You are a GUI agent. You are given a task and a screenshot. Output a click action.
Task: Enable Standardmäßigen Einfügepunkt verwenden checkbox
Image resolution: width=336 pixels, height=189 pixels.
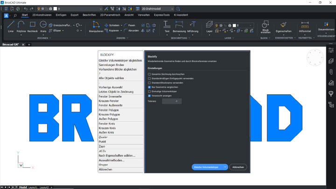pos(149,78)
